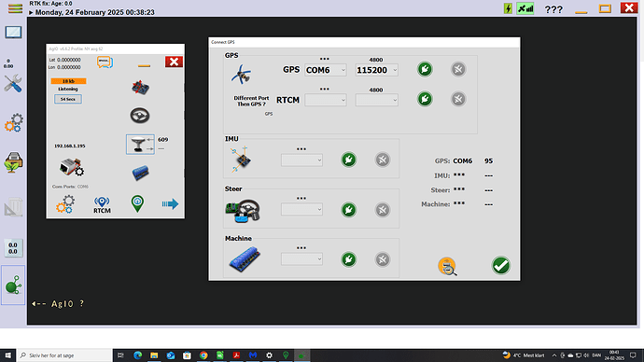Image resolution: width=644 pixels, height=362 pixels.
Task: Click the rescan ports orange button
Action: 447,267
